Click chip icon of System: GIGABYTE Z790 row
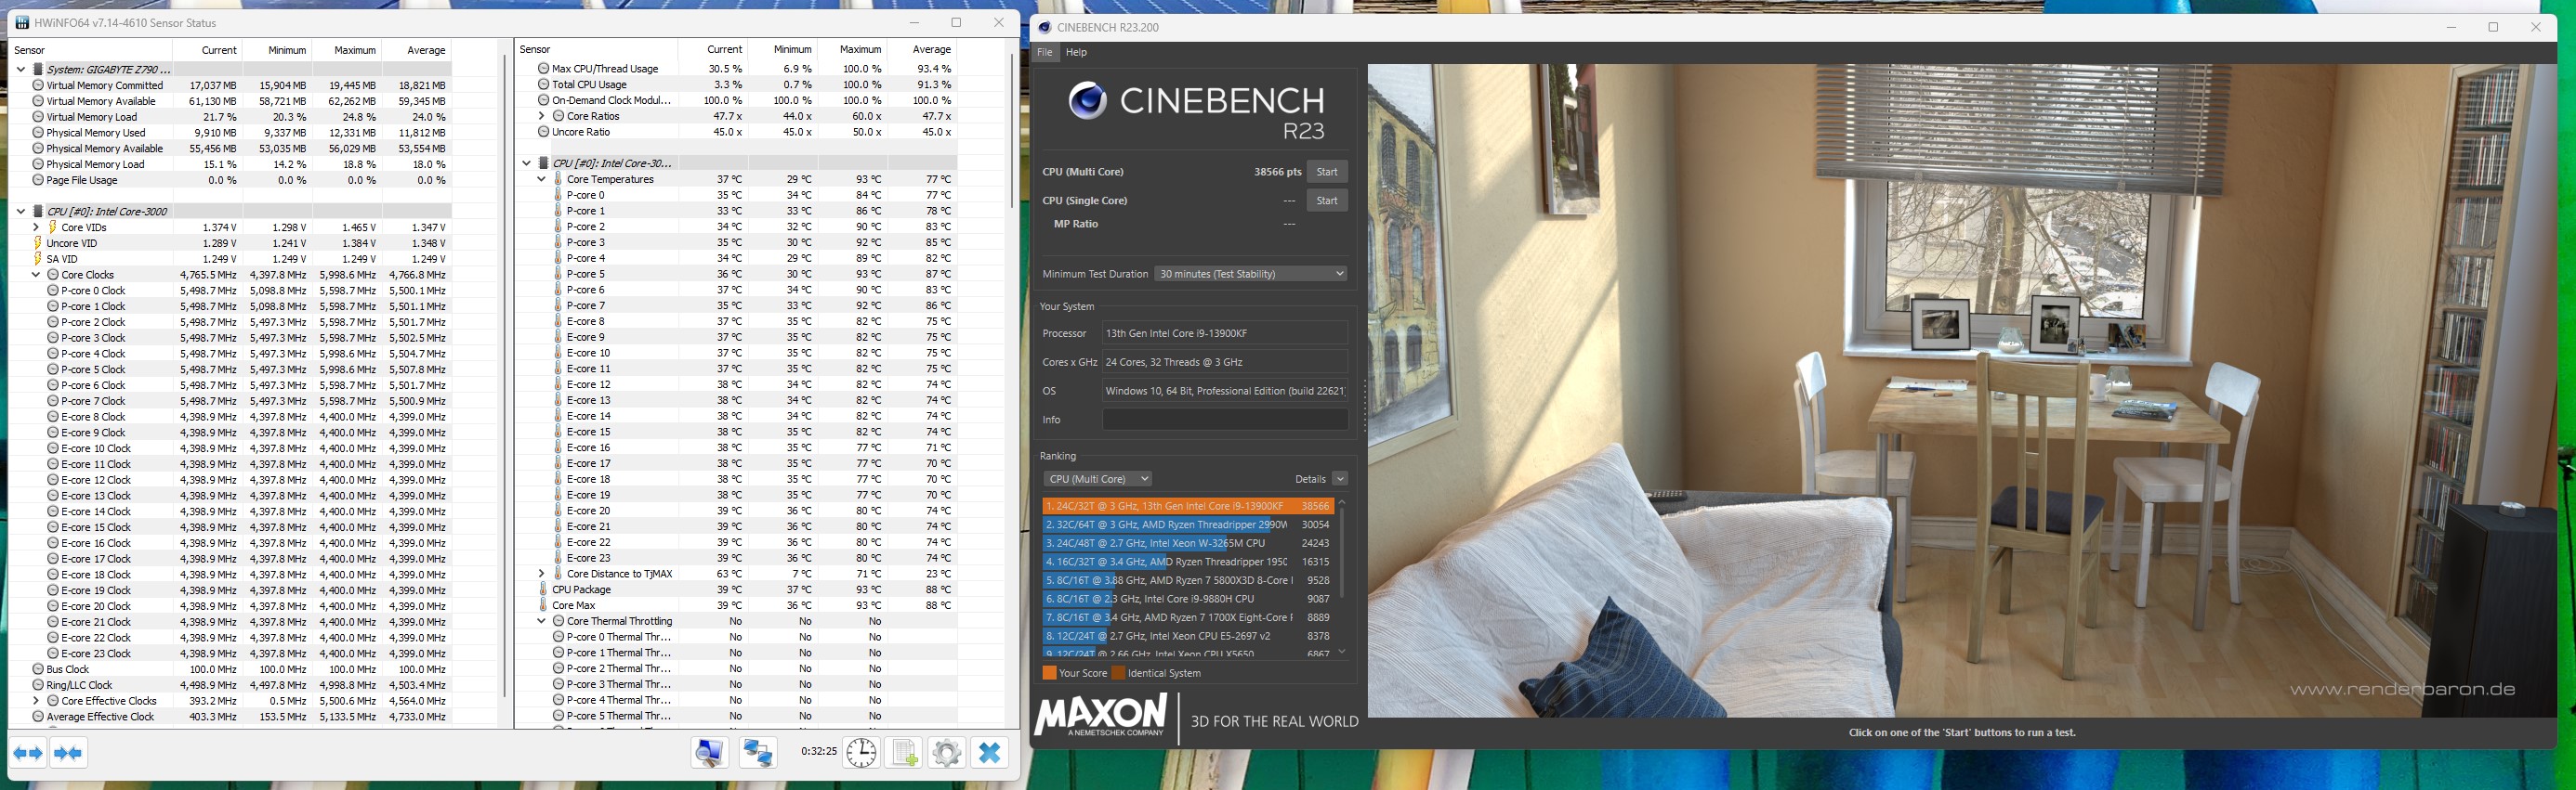 pyautogui.click(x=39, y=70)
